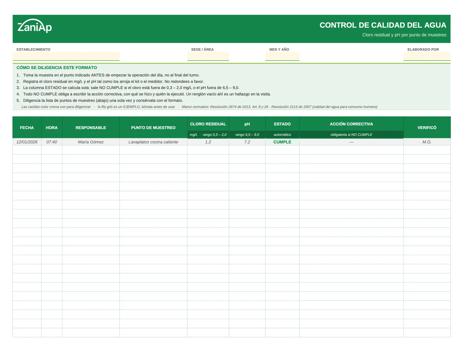This screenshot has width=465, height=359.
Task: Select the 'Lavaplatos cocina caliente' cell
Action: (153, 142)
